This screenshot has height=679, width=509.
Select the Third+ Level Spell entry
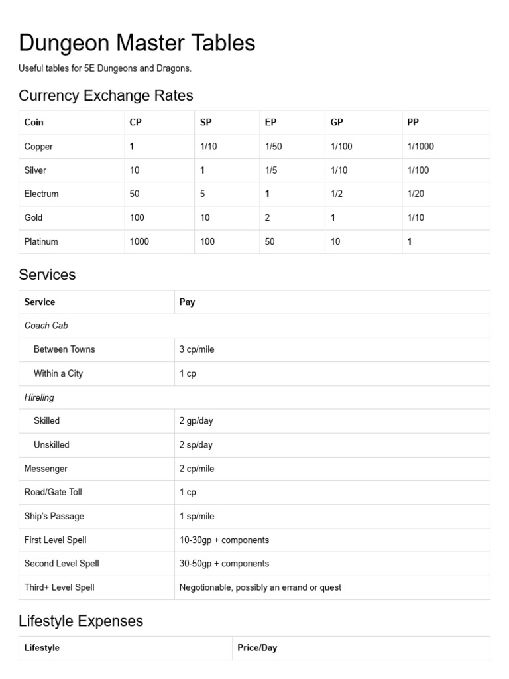click(x=60, y=587)
